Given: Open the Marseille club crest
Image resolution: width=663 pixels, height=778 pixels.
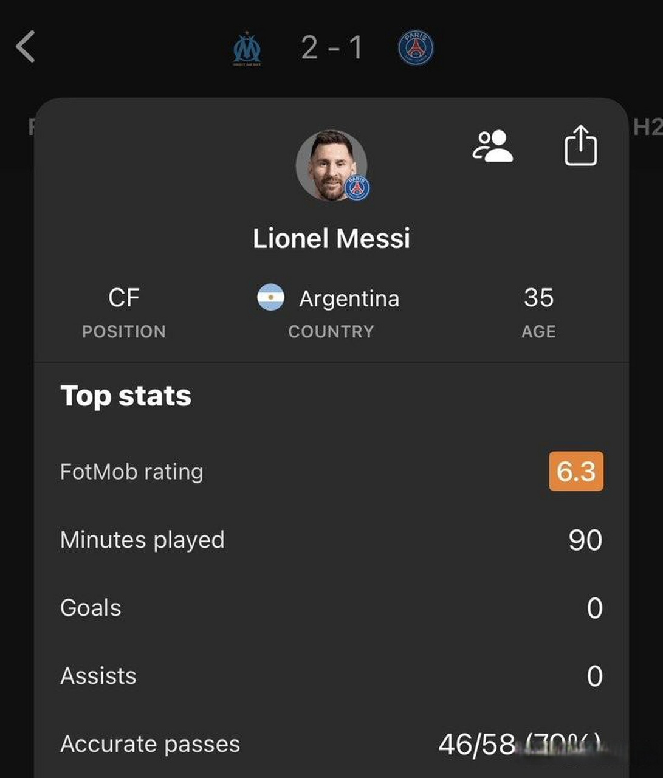Looking at the screenshot, I should 247,49.
